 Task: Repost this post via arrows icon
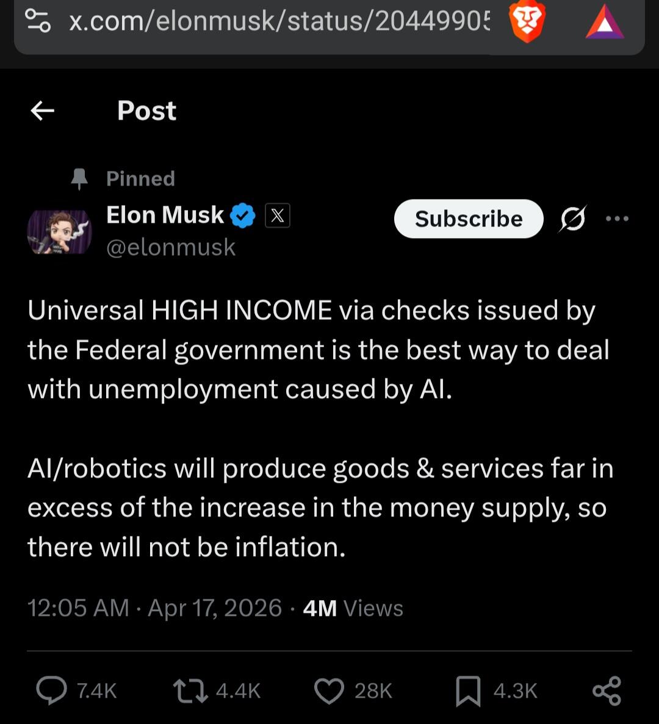pos(190,690)
